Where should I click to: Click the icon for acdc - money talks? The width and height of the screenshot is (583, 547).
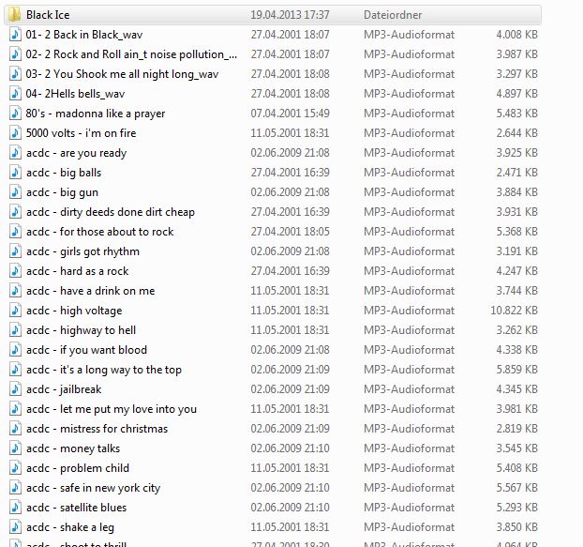tap(15, 448)
